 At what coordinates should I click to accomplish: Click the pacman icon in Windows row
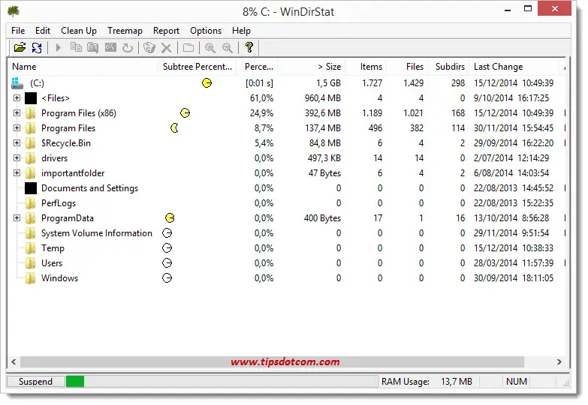[167, 278]
